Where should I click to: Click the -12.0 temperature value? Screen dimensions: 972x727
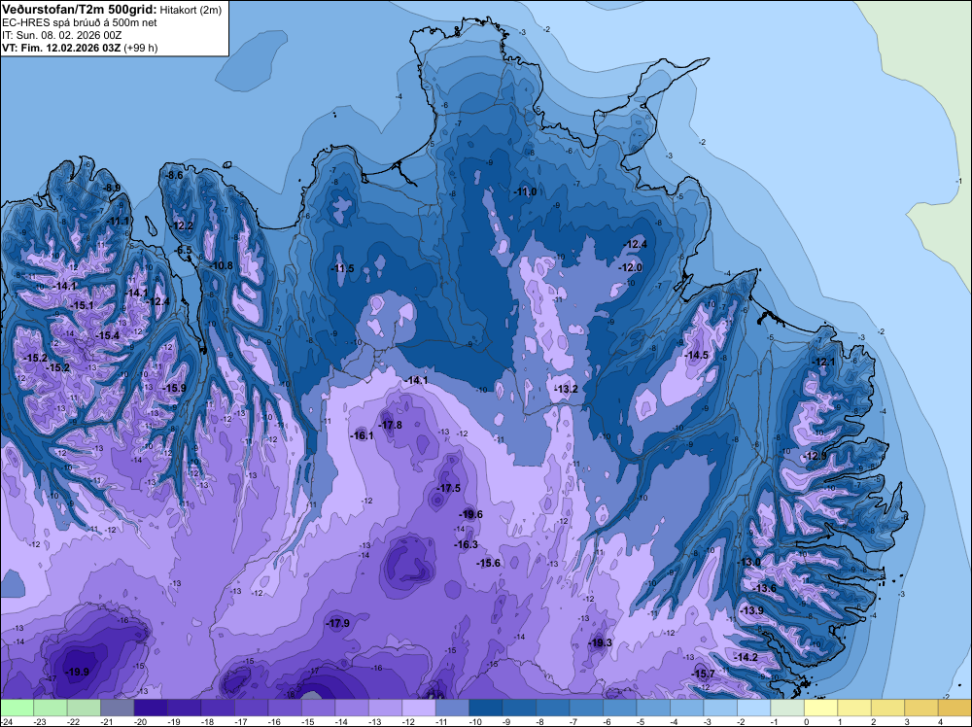click(x=631, y=267)
